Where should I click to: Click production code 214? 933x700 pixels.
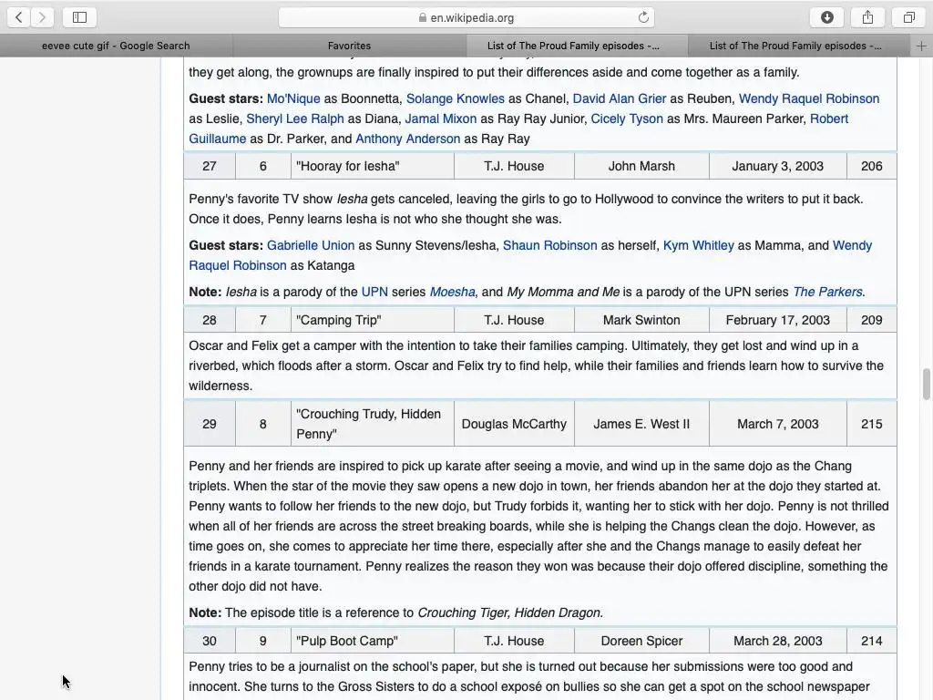tap(872, 641)
